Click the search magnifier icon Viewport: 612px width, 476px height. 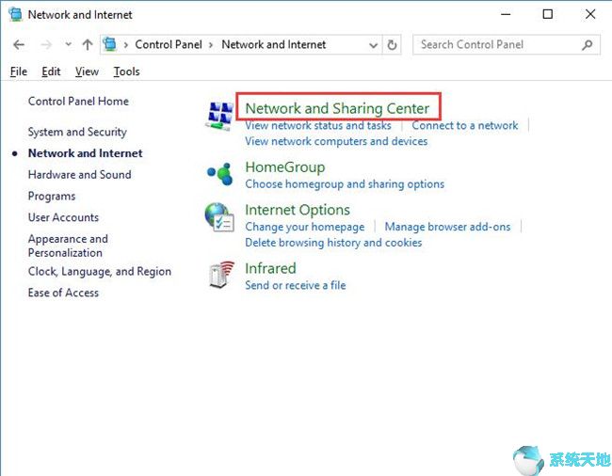click(x=588, y=44)
